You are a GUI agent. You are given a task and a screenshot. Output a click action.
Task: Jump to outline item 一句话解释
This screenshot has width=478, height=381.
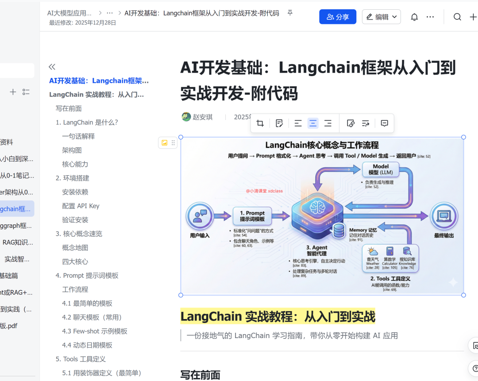point(78,136)
